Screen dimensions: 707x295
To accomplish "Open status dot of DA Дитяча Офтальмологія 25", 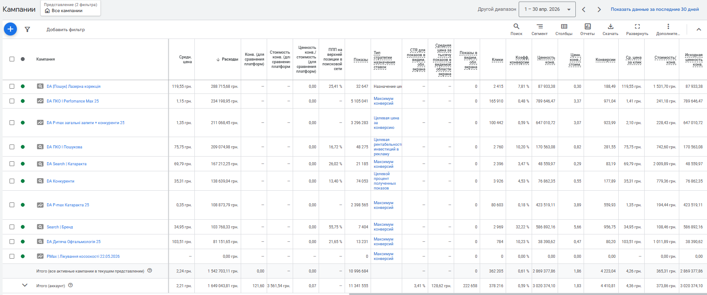I will 23,242.
